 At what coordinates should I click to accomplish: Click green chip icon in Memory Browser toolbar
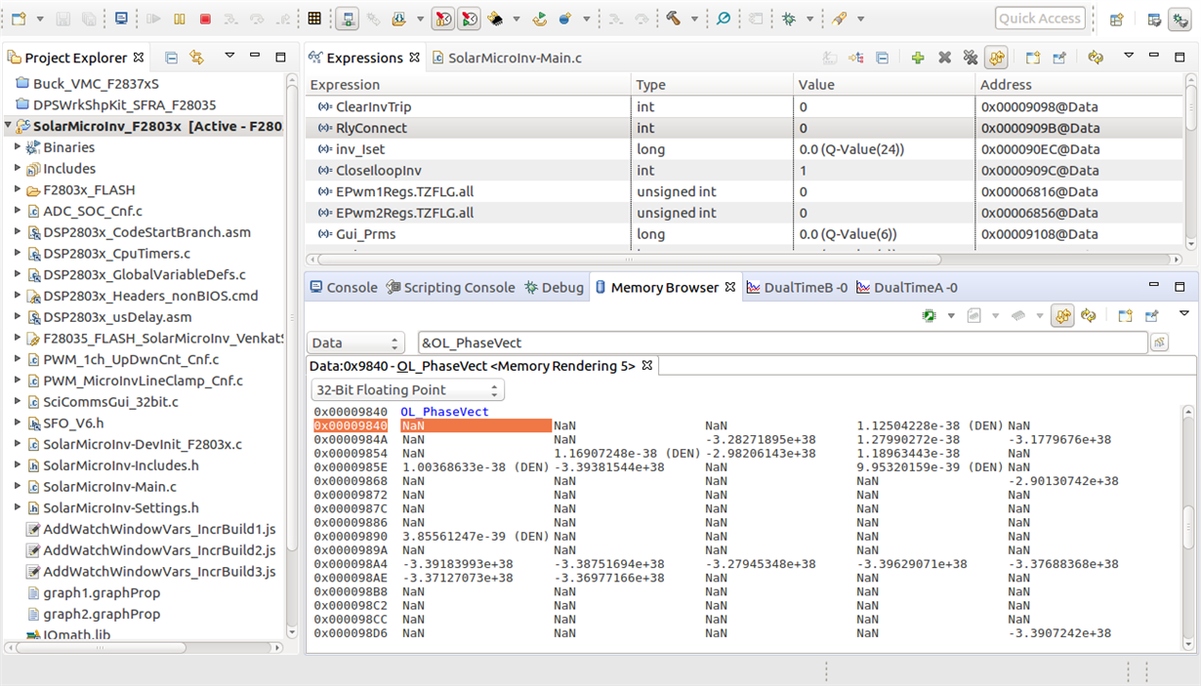(929, 315)
